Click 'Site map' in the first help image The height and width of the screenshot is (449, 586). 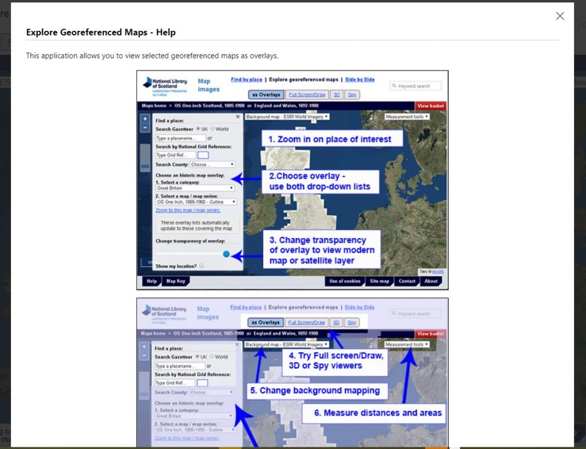tap(379, 281)
